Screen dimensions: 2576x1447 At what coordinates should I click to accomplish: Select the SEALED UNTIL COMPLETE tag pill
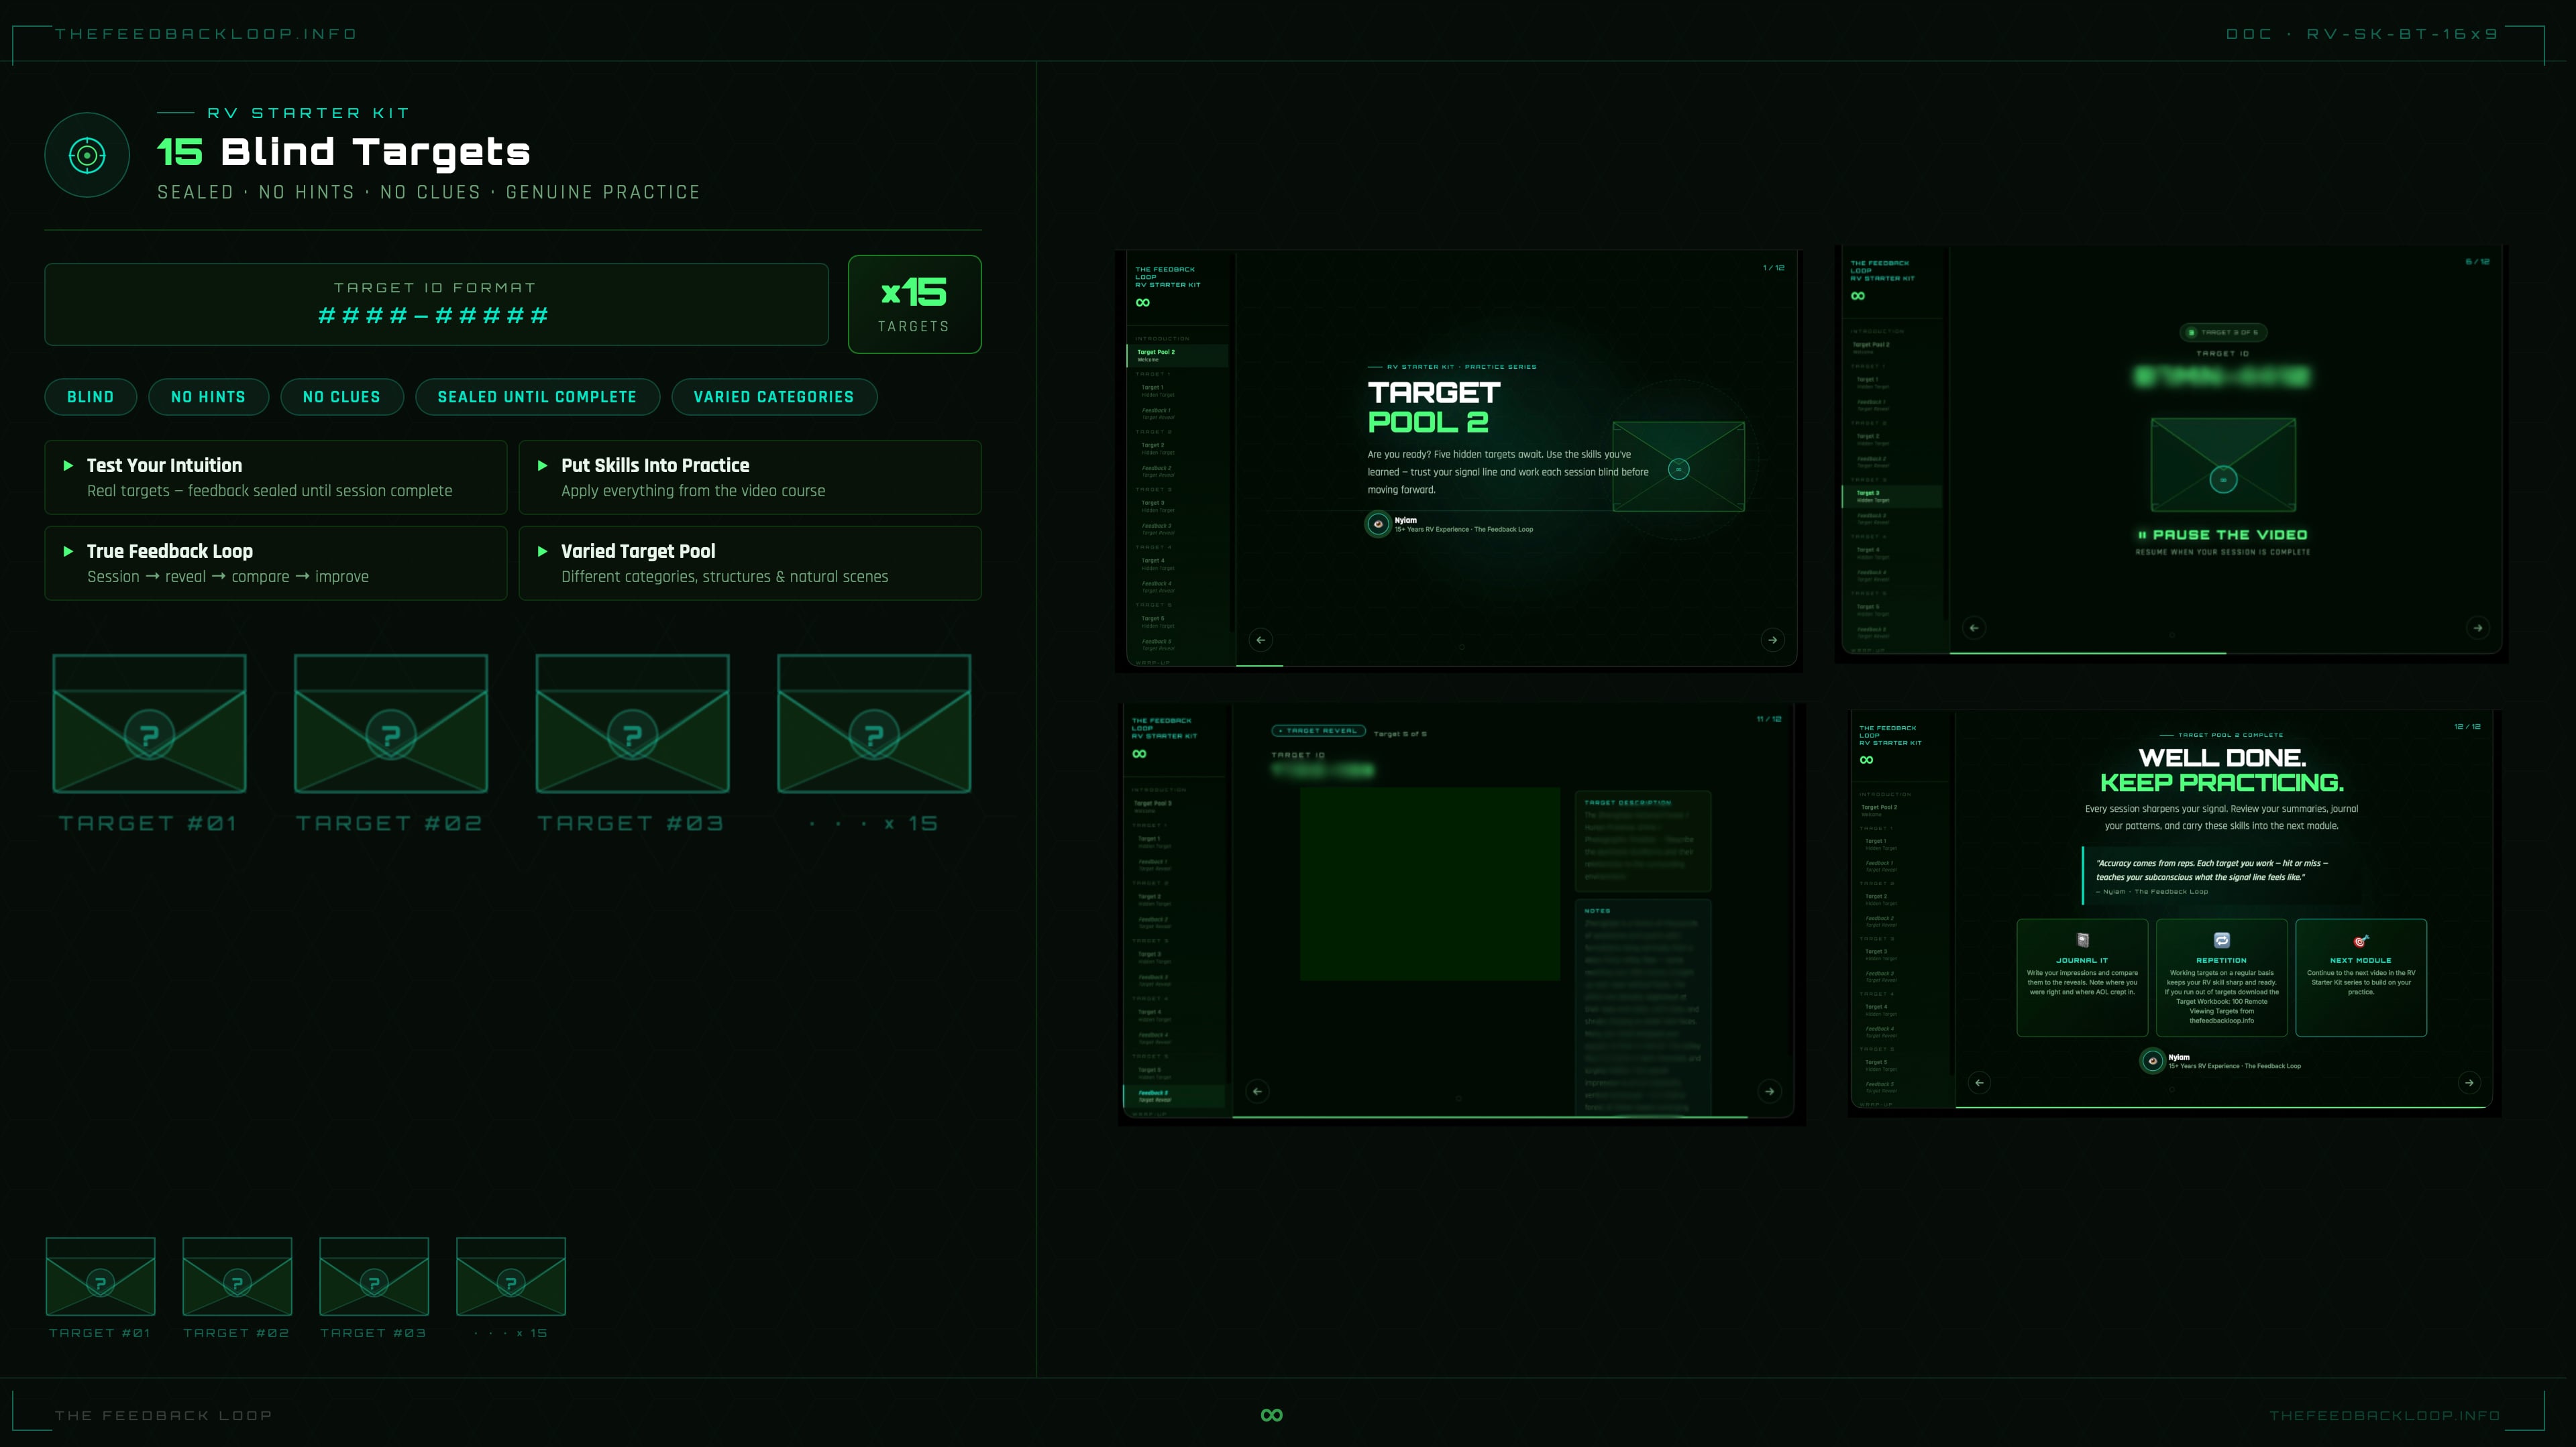(538, 397)
